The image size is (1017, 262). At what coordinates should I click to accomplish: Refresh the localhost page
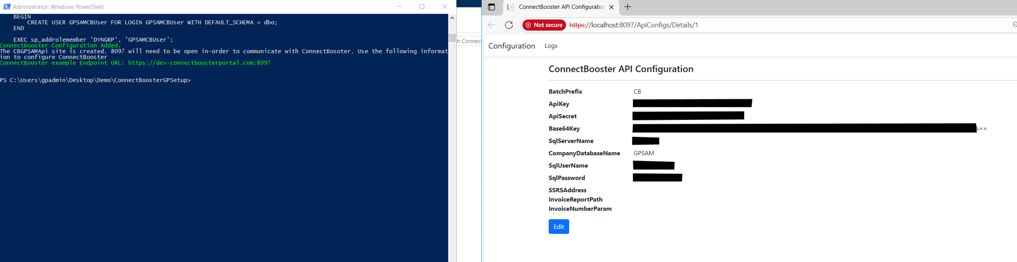(509, 25)
